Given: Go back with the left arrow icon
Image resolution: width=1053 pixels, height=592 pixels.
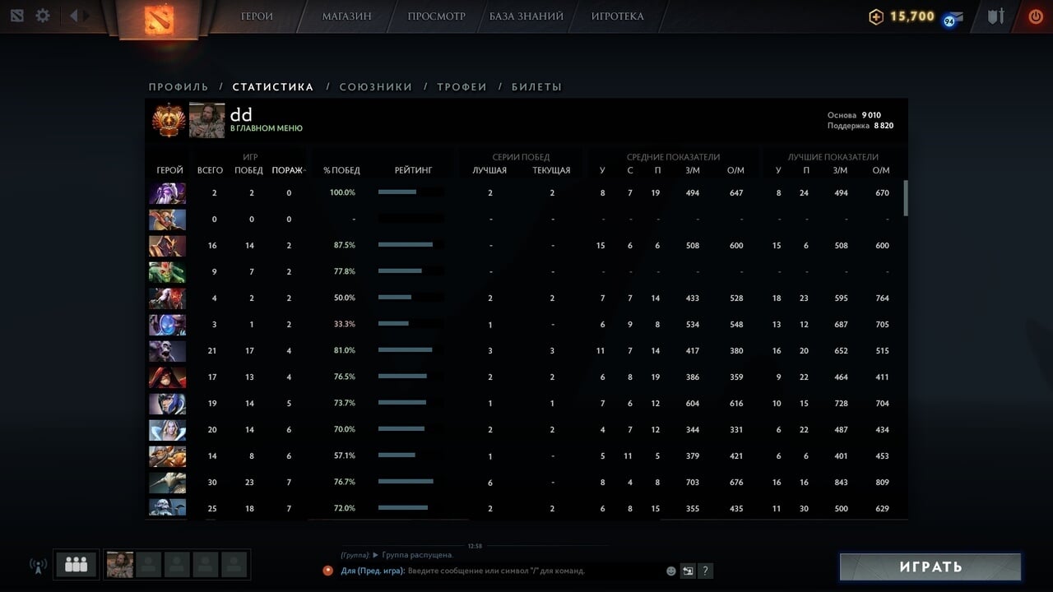Looking at the screenshot, I should coord(74,16).
